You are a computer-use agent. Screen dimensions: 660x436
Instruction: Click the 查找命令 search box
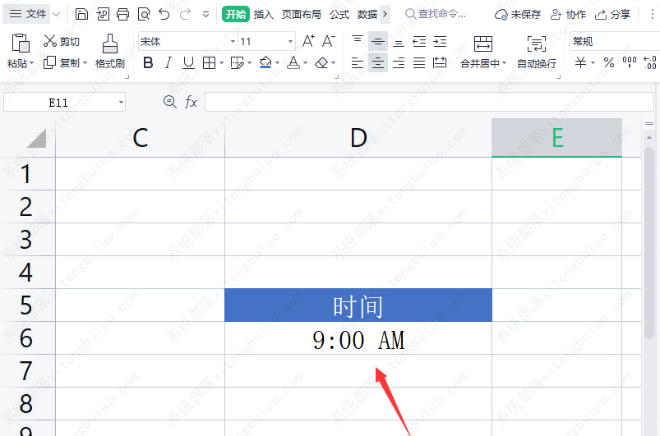[x=436, y=14]
